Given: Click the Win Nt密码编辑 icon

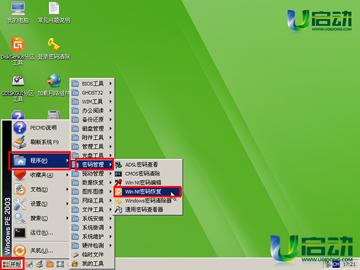Looking at the screenshot, I should (x=118, y=182).
